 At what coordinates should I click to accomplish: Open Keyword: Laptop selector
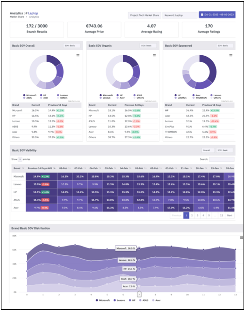point(180,15)
